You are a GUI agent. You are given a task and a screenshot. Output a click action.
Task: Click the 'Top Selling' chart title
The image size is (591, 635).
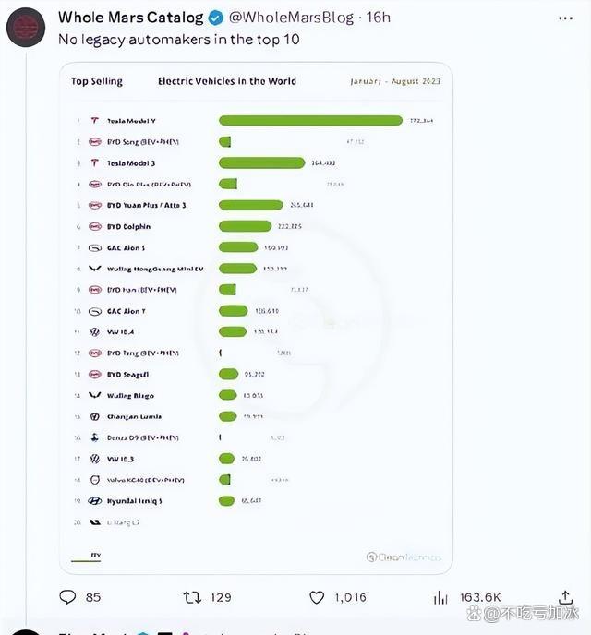[97, 81]
